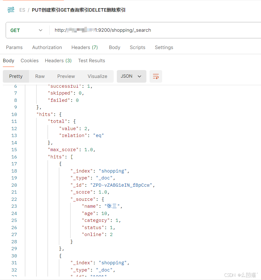The width and height of the screenshot is (261, 280).
Task: Open the JSON format dropdown
Action: pos(131,76)
